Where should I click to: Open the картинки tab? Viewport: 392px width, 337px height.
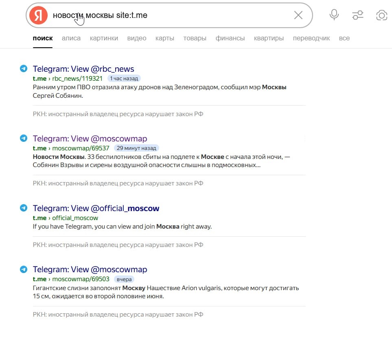click(104, 38)
